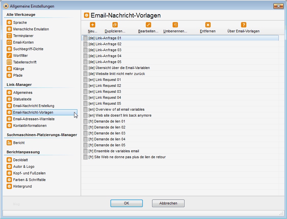
Task: Click the Umbenennen… rename icon
Action: click(x=175, y=25)
